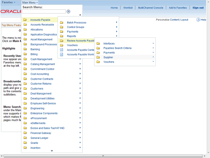This screenshot has height=158, width=210.
Task: Select Vouchers under Review Accounts Payable
Action: (109, 62)
